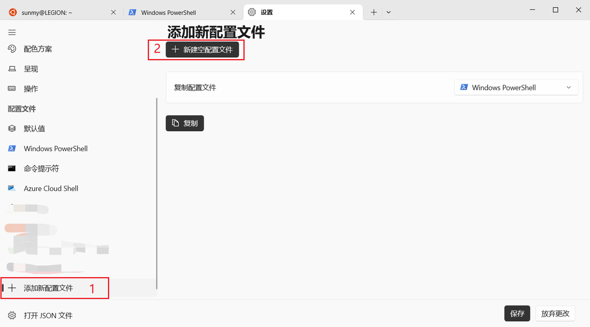Screen dimensions: 590x327
Task: Switch to the Windows PowerShell tab
Action: [x=183, y=12]
